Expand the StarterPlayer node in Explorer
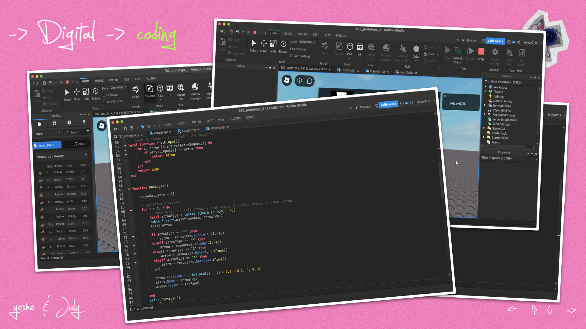Viewport: 586px width, 329px height. point(484,137)
